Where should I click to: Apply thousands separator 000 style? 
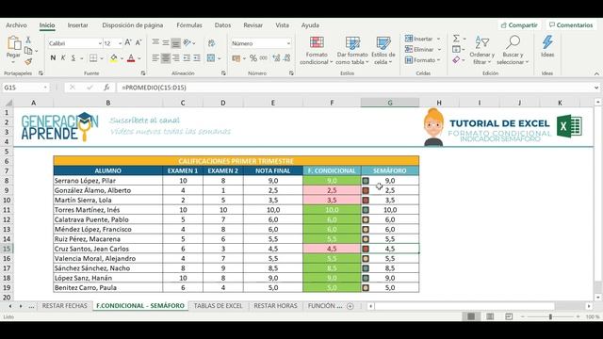tap(264, 58)
